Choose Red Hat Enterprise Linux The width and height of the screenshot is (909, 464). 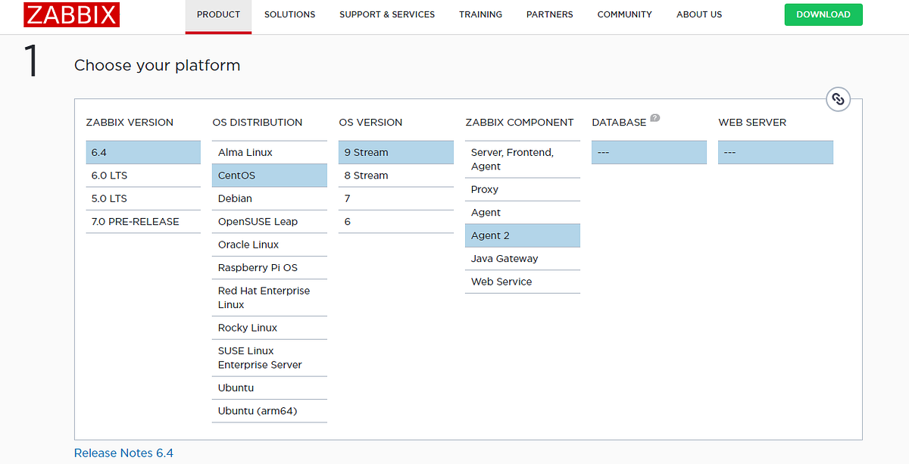coord(264,297)
